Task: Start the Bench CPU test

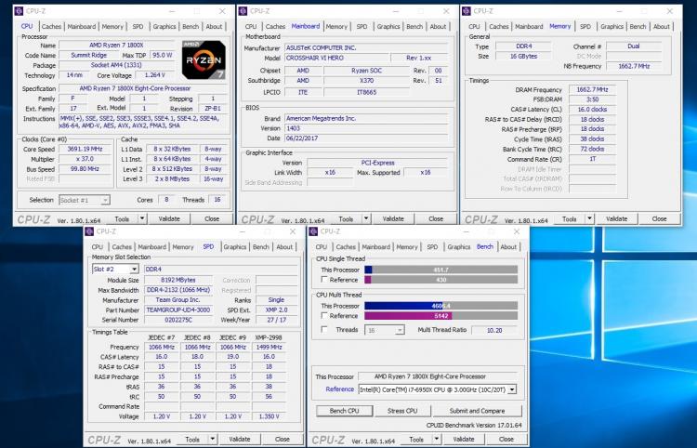Action: [345, 411]
